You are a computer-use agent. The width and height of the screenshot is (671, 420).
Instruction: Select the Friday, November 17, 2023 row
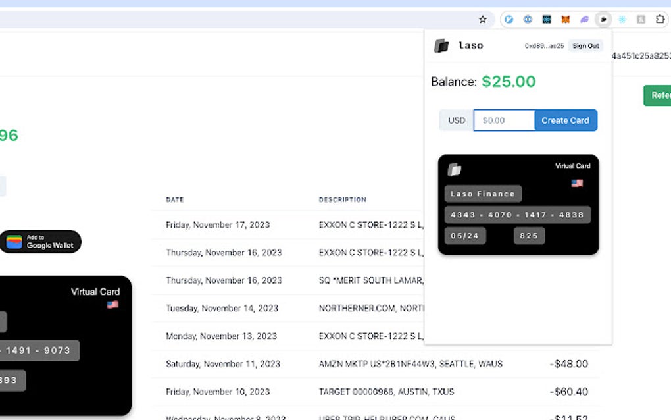pyautogui.click(x=287, y=224)
